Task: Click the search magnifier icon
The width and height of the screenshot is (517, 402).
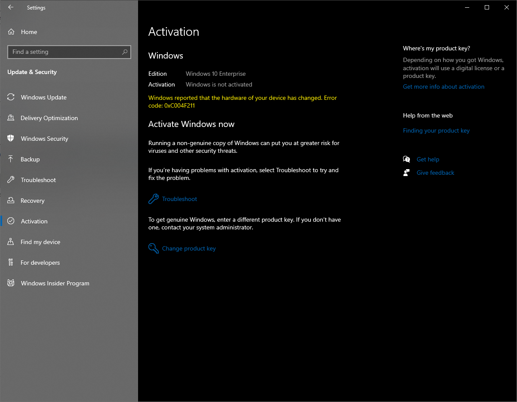Action: [125, 52]
